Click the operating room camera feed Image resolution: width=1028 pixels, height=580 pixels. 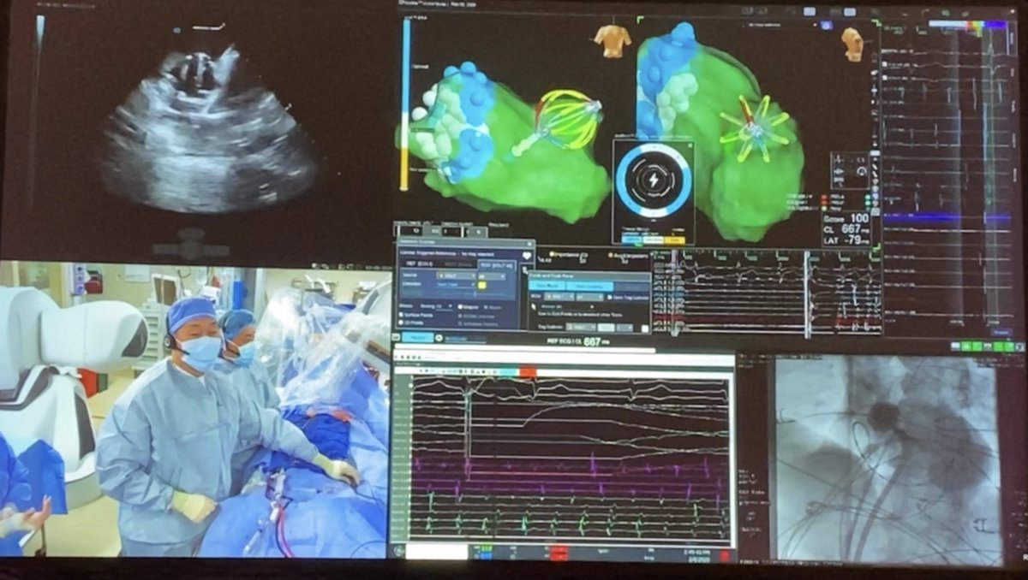click(195, 411)
